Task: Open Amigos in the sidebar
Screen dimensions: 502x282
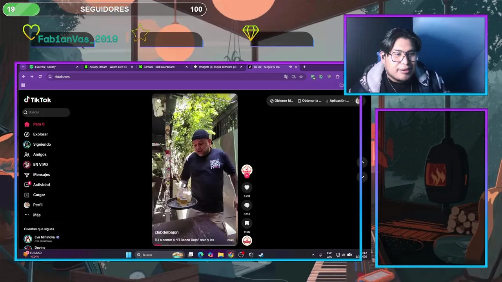Action: coord(35,155)
